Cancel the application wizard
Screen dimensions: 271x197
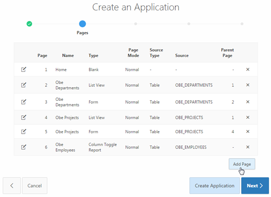35,186
